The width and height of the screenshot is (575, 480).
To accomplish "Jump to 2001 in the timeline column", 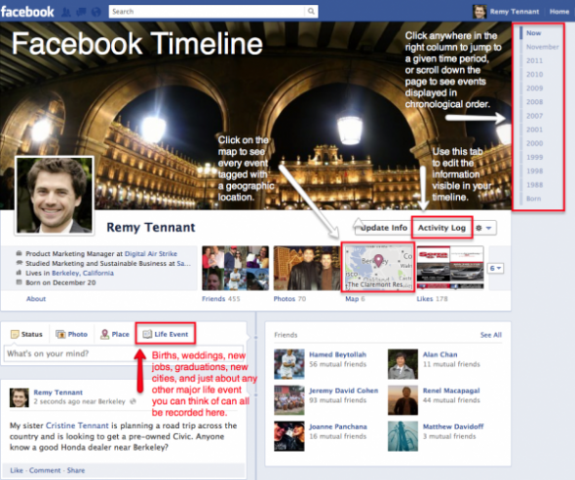I will pos(534,129).
